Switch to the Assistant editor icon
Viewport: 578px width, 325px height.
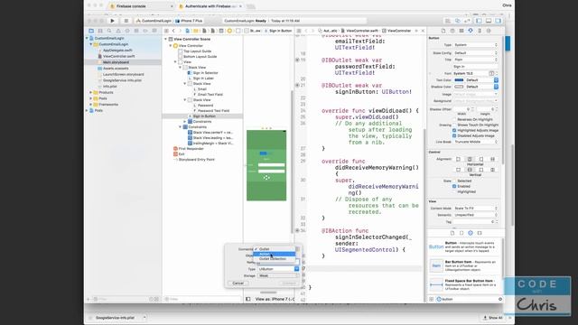coord(458,21)
